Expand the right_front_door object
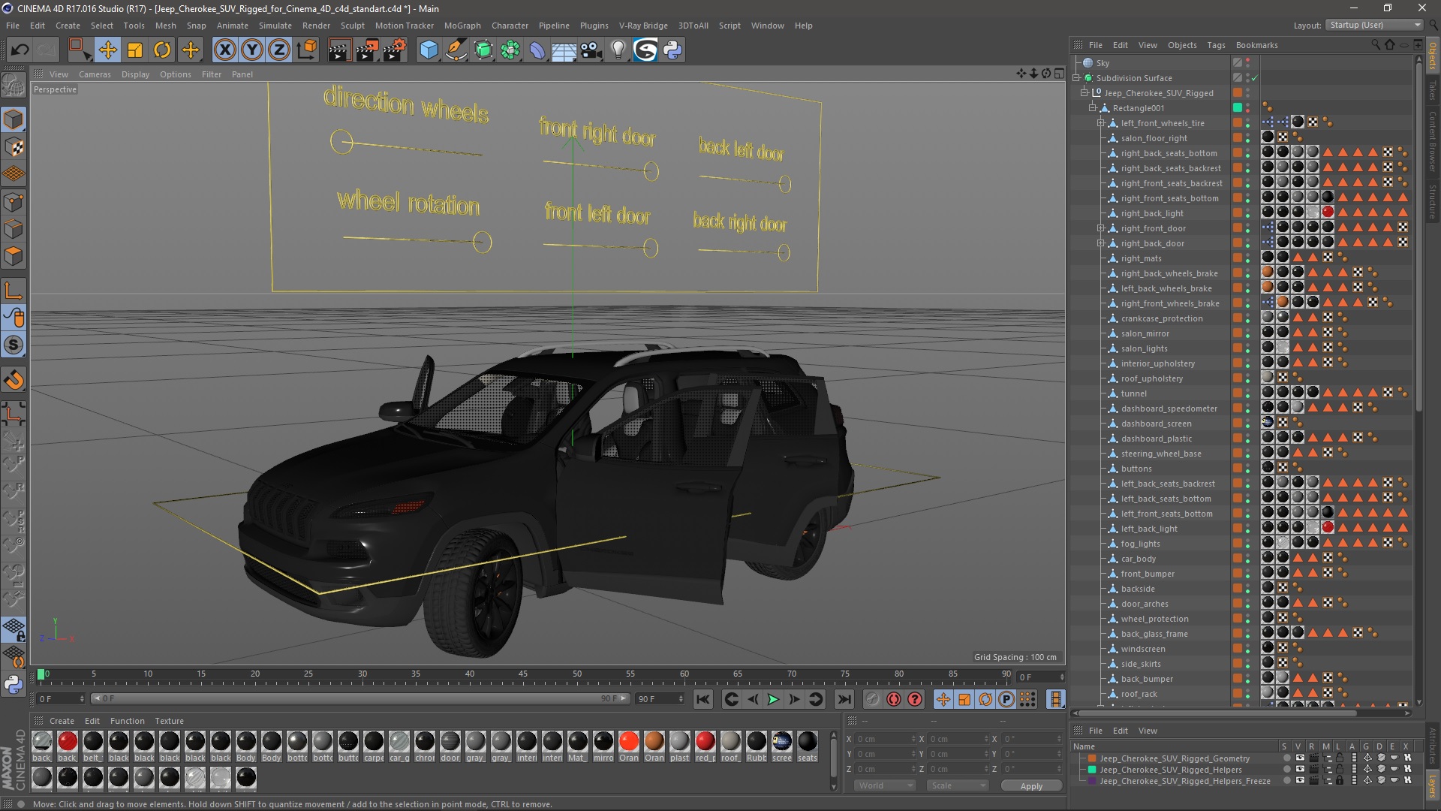This screenshot has width=1441, height=811. pyautogui.click(x=1101, y=228)
